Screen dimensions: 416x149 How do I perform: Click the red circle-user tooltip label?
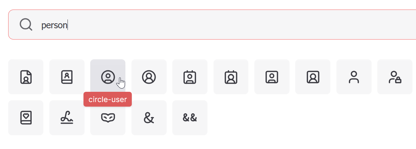tap(107, 100)
